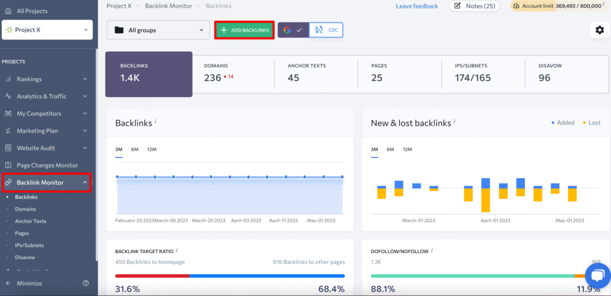This screenshot has height=296, width=611.
Task: Click the Leave feedback link
Action: (416, 6)
